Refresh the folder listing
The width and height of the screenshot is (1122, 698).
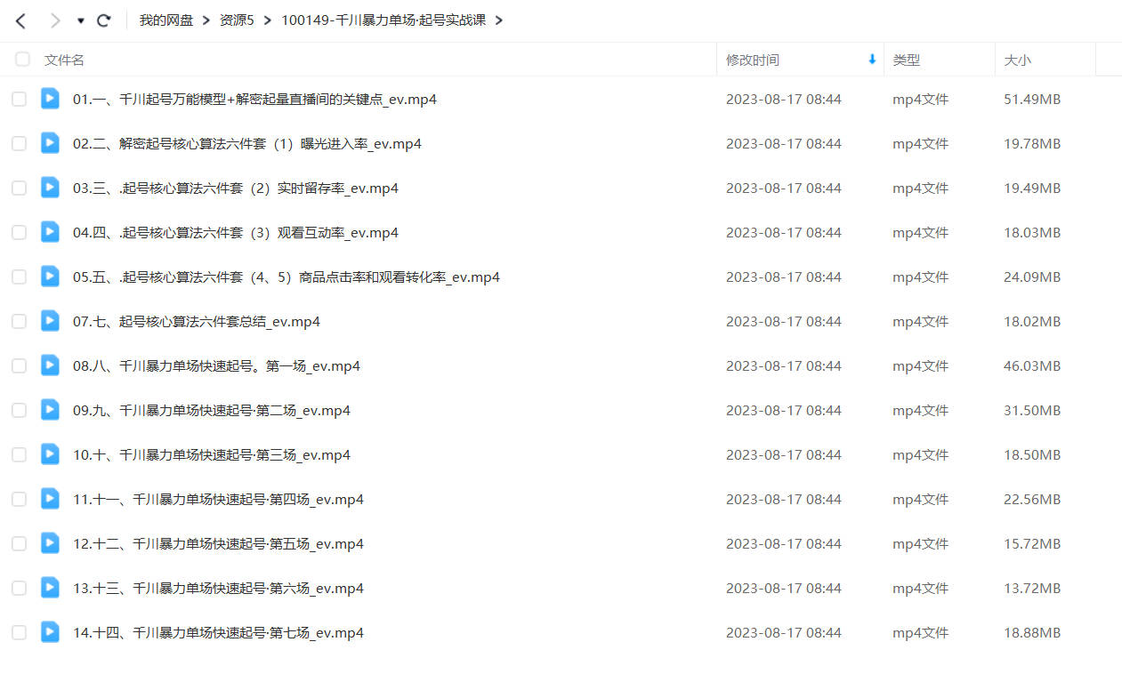[x=104, y=20]
